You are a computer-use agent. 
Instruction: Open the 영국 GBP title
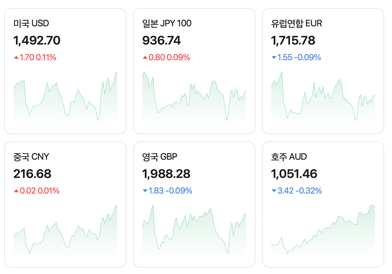coord(159,157)
